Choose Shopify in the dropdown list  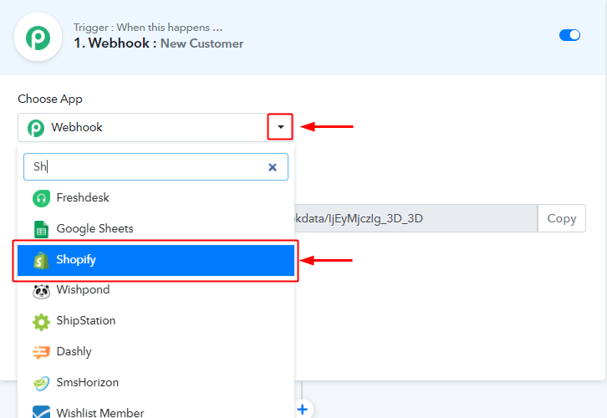tap(156, 260)
